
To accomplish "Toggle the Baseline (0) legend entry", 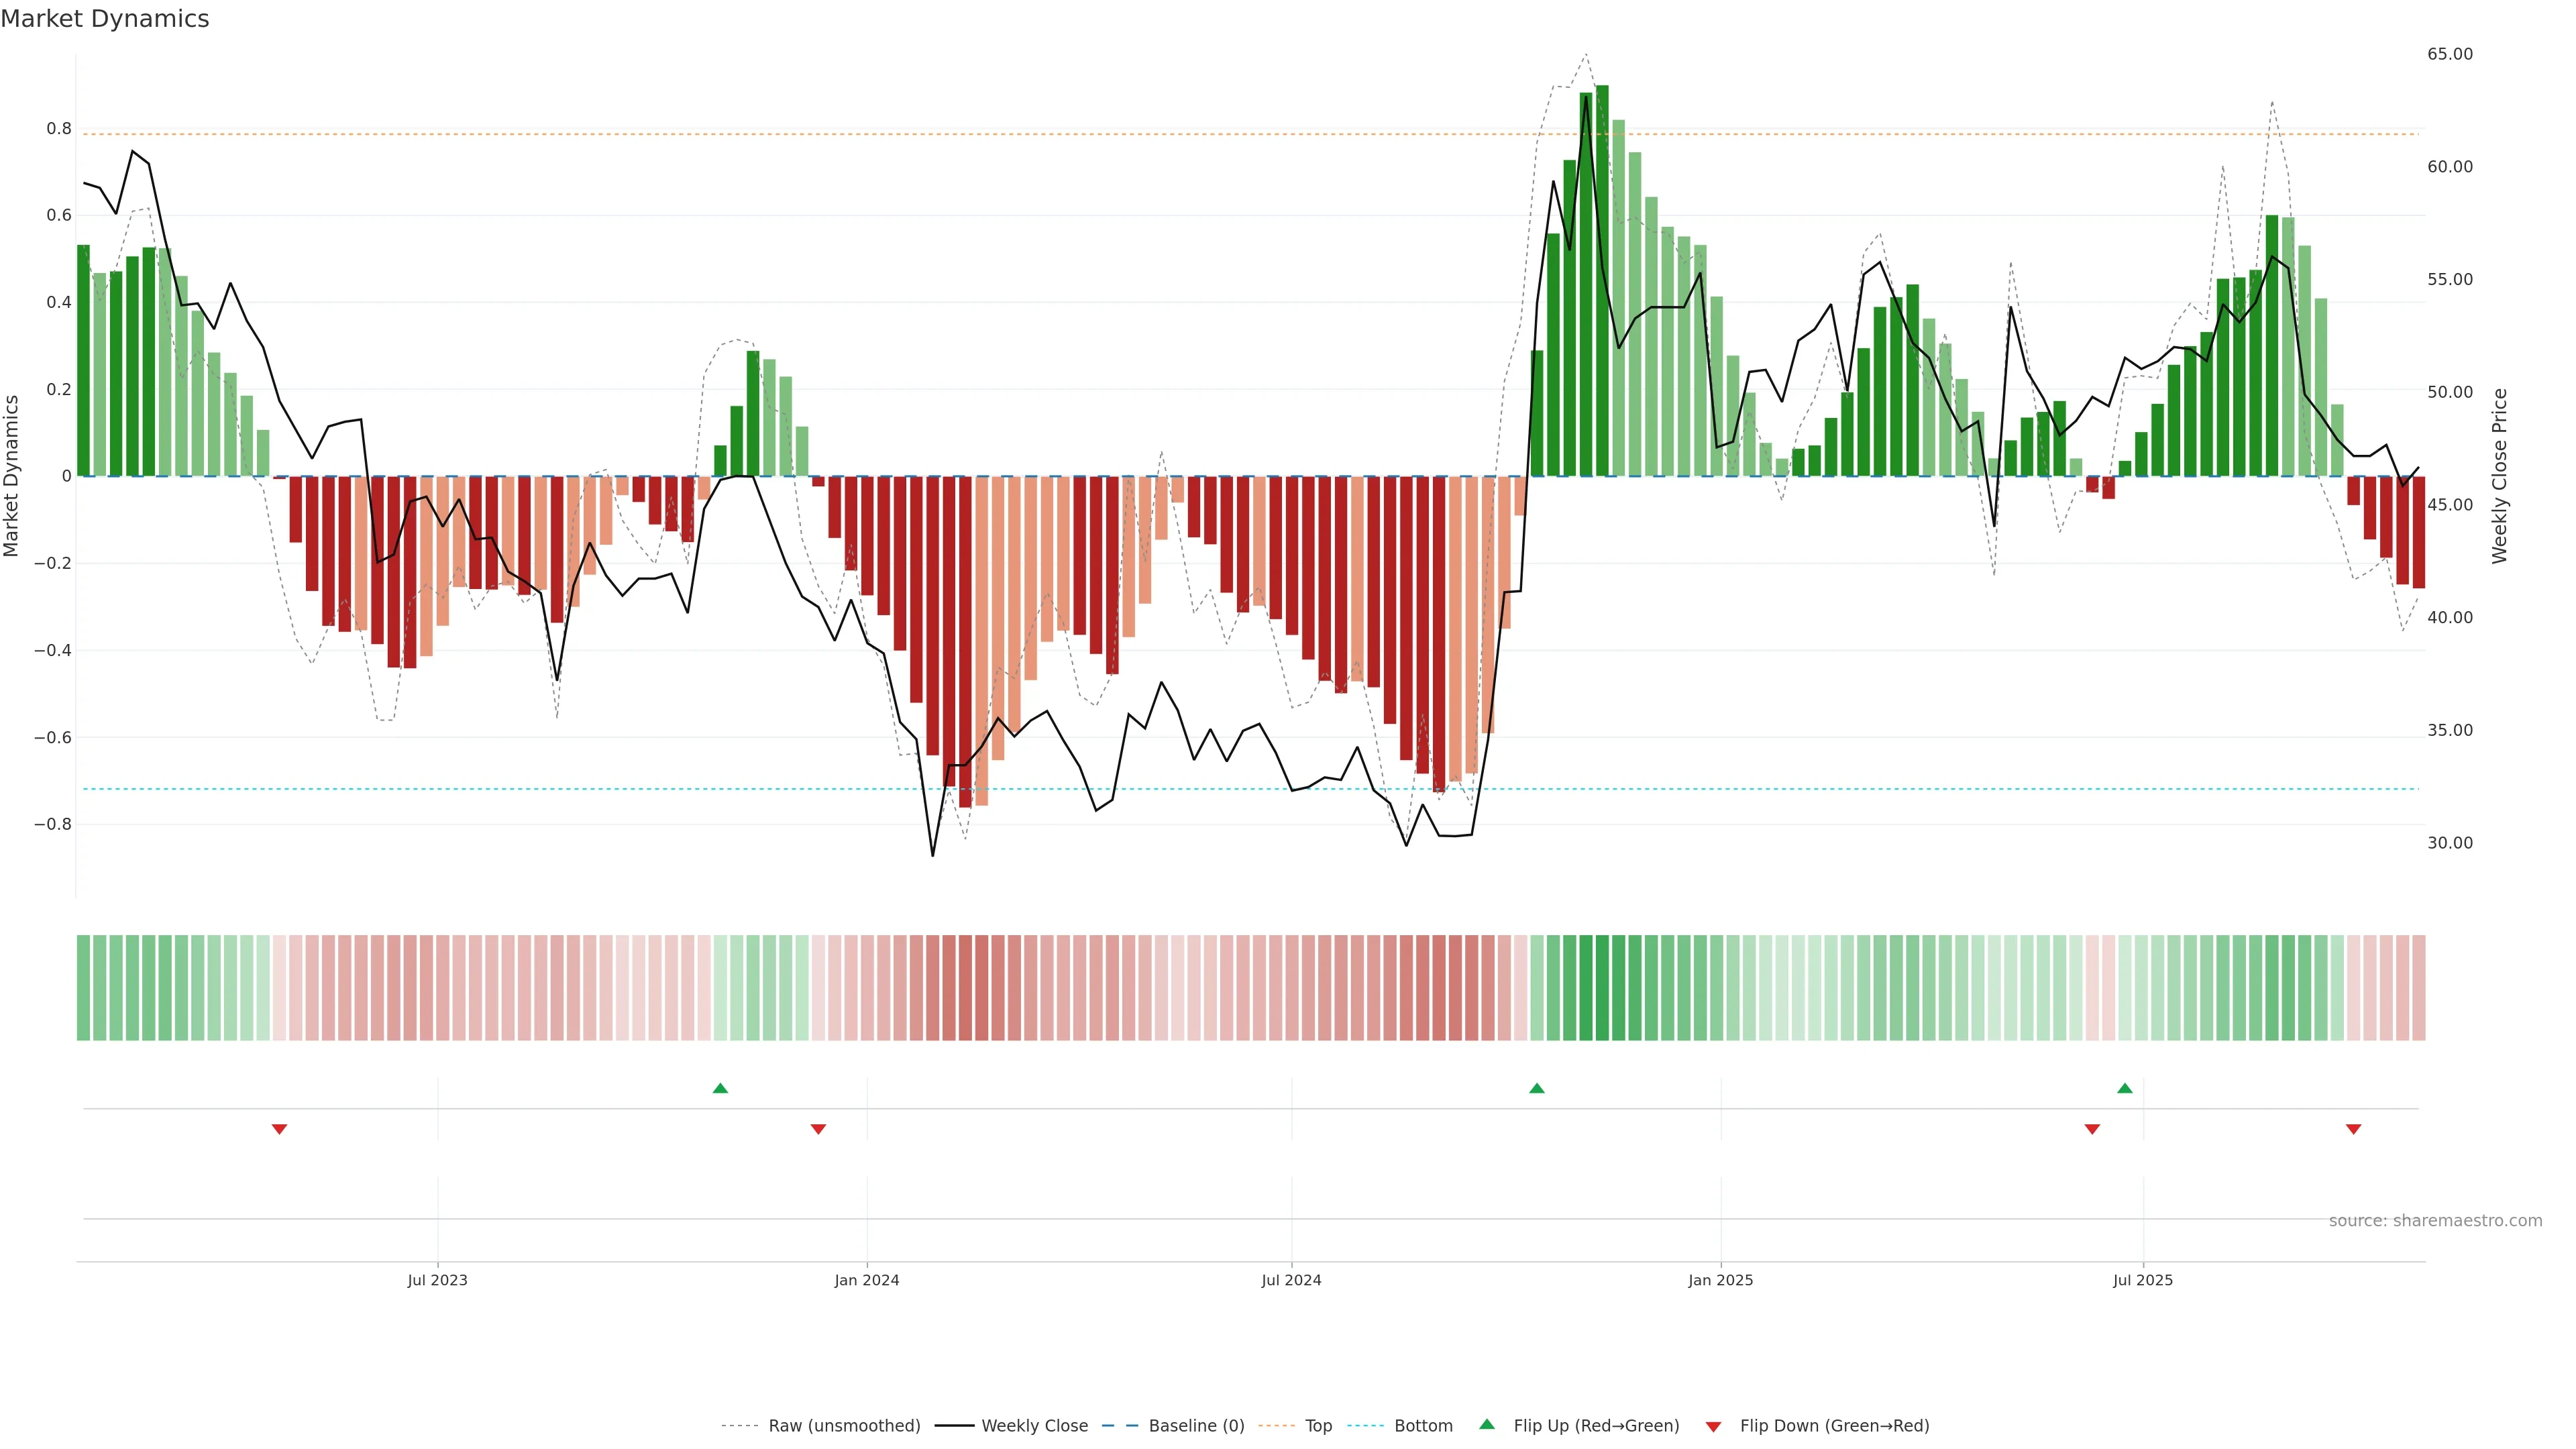I will (1196, 1426).
